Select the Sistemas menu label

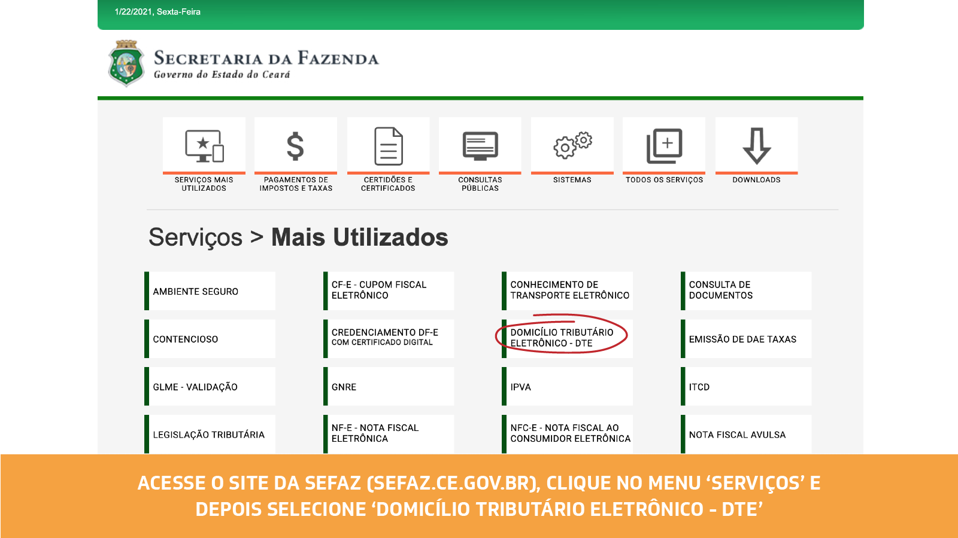tap(572, 180)
